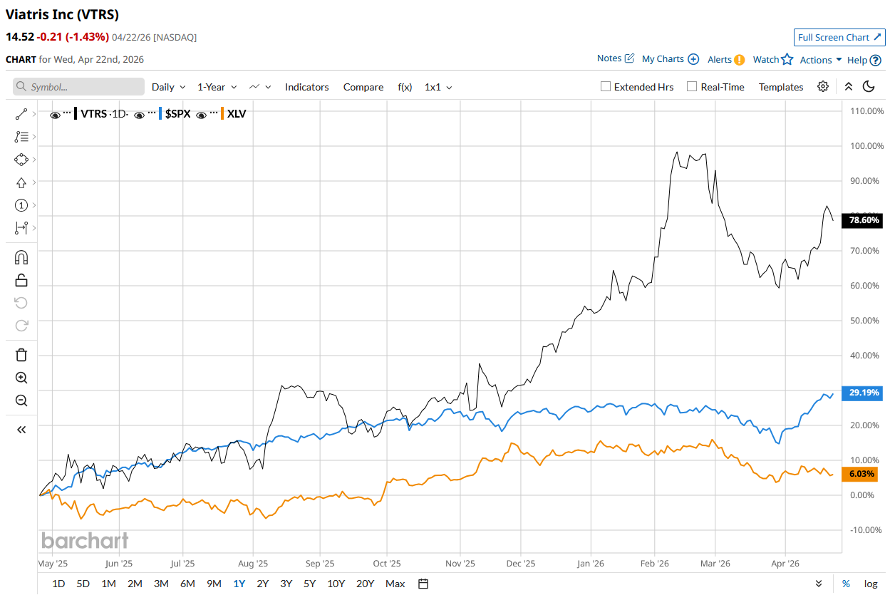Click the undo arrow icon
This screenshot has width=890, height=595.
click(x=21, y=303)
